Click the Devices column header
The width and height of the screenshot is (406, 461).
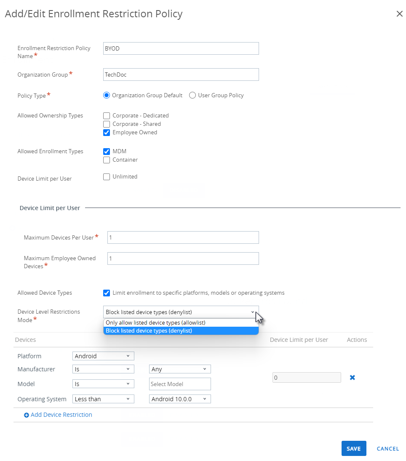coord(25,340)
